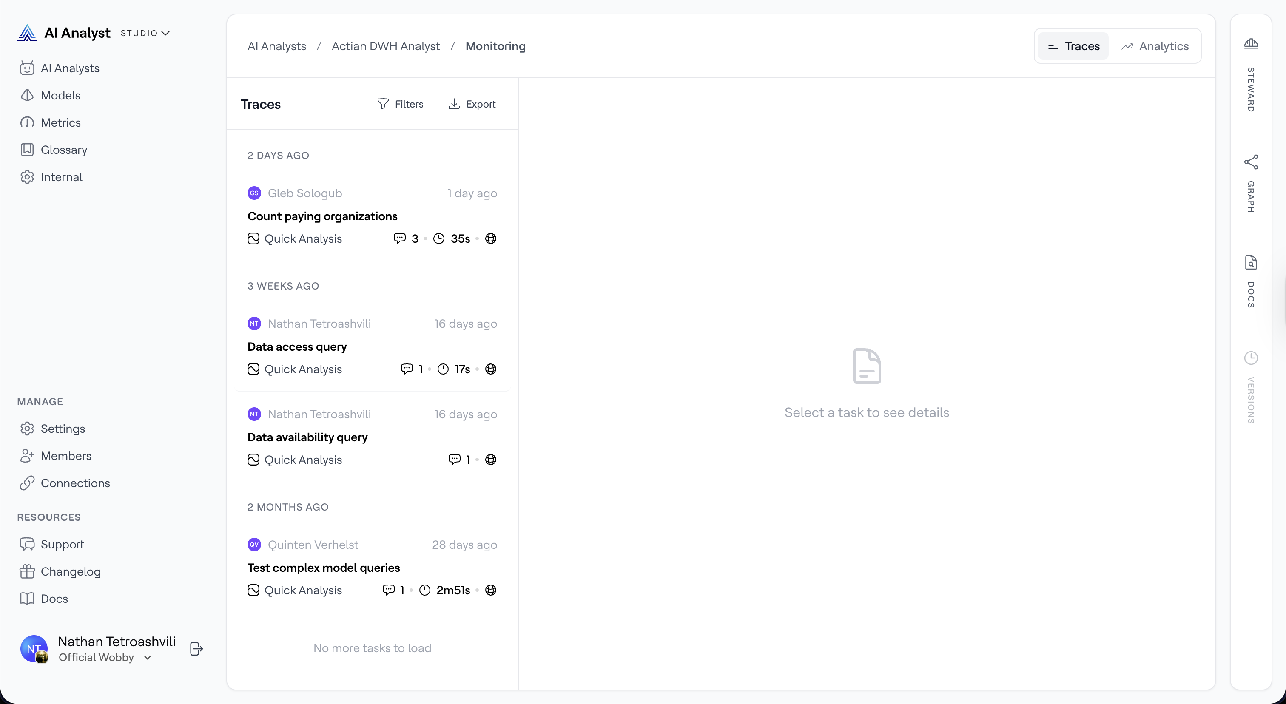Click the globe icon on Count paying organizations
1286x704 pixels.
click(491, 238)
